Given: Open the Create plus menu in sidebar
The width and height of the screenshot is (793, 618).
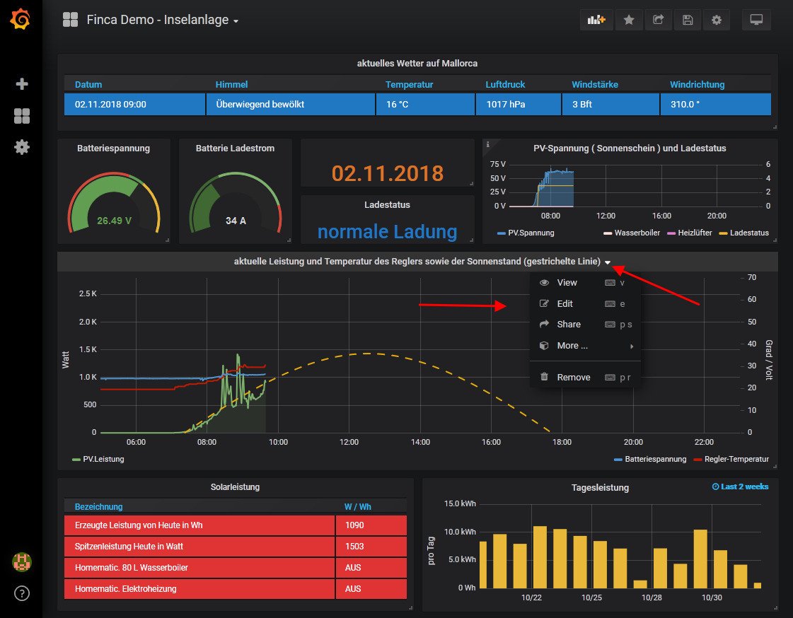Looking at the screenshot, I should [22, 84].
